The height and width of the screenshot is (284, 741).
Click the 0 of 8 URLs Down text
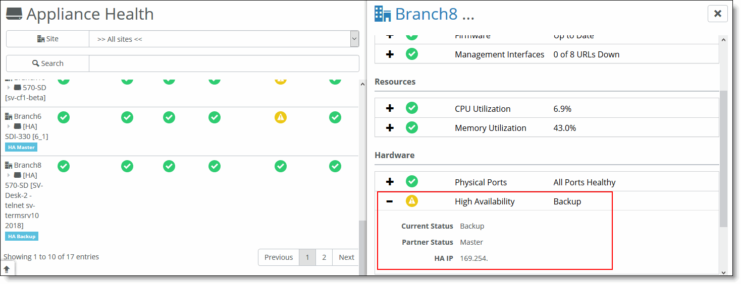click(x=587, y=54)
